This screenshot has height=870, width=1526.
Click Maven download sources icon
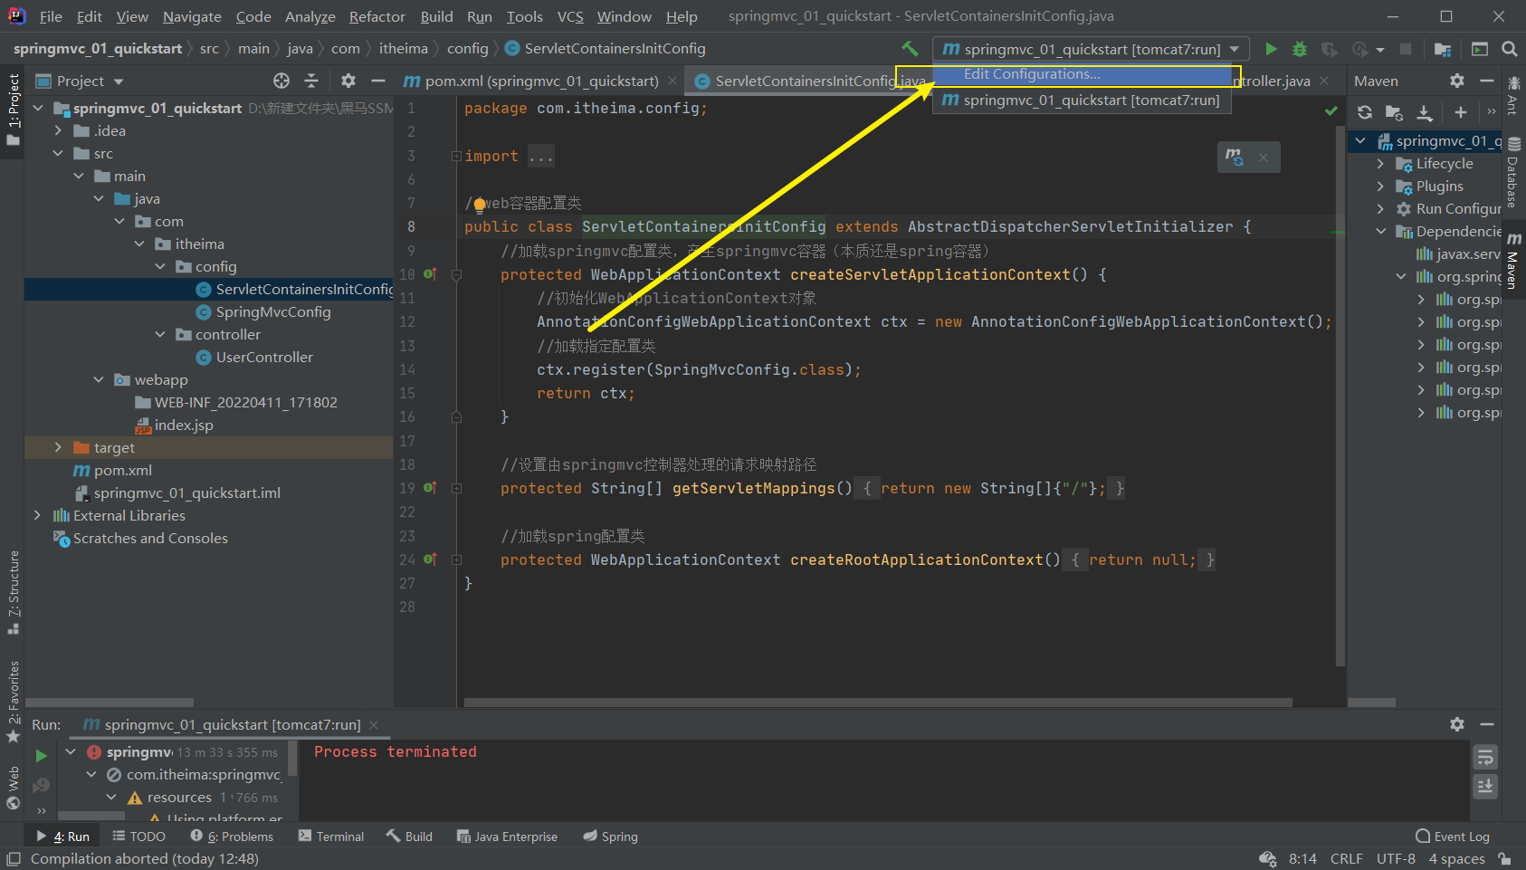point(1425,112)
